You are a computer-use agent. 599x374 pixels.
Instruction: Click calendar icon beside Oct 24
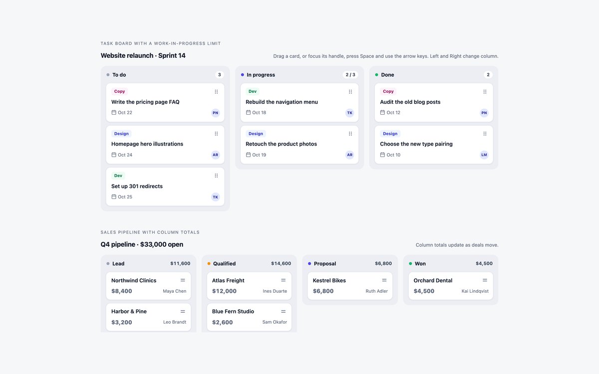[114, 155]
